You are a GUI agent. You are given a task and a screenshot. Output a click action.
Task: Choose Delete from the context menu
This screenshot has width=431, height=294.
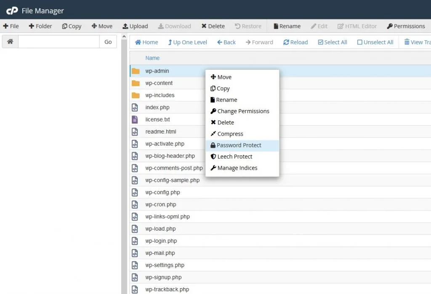point(242,122)
